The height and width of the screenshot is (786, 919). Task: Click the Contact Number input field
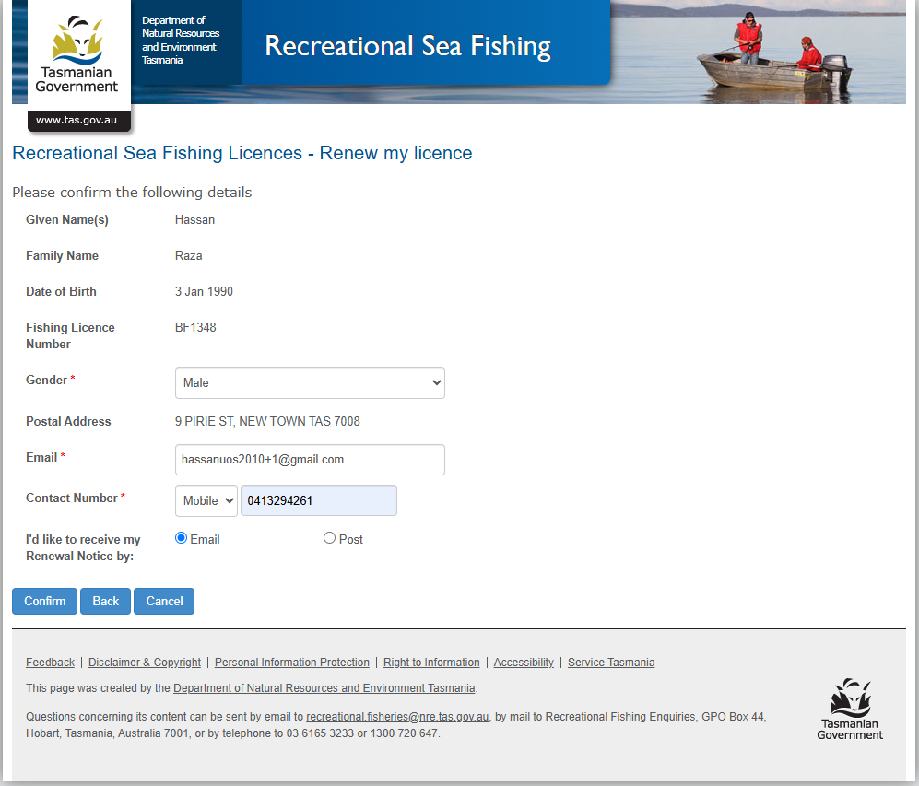point(318,501)
